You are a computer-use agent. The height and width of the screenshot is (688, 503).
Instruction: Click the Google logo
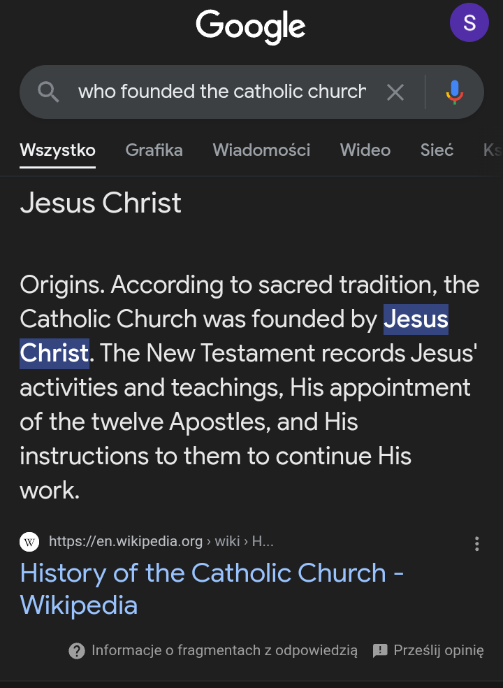pos(251,27)
